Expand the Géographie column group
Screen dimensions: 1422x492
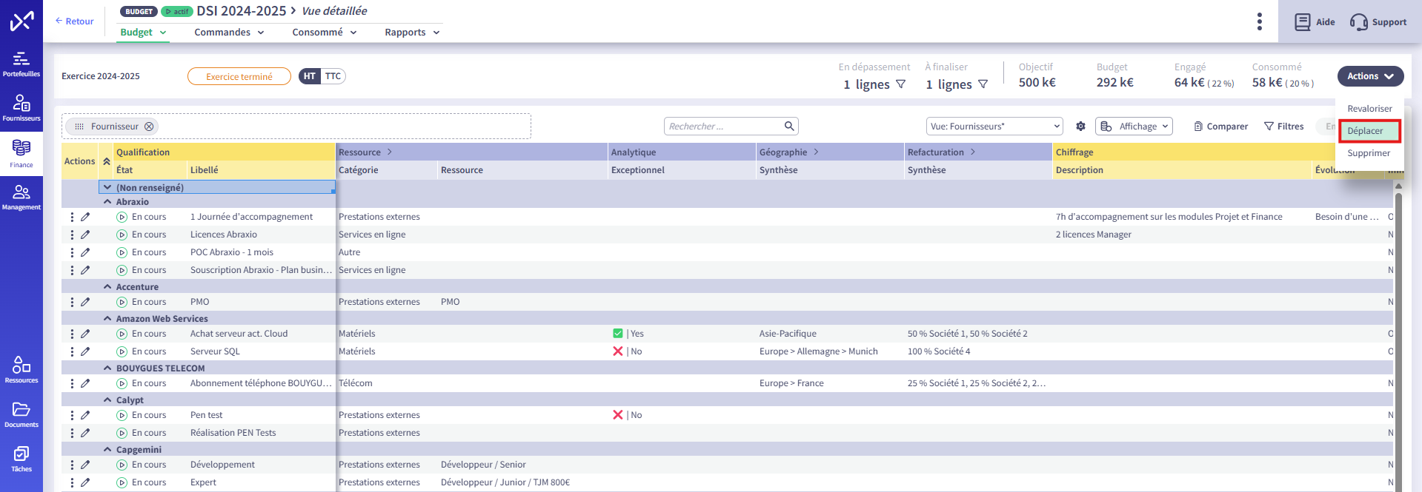[x=816, y=152]
